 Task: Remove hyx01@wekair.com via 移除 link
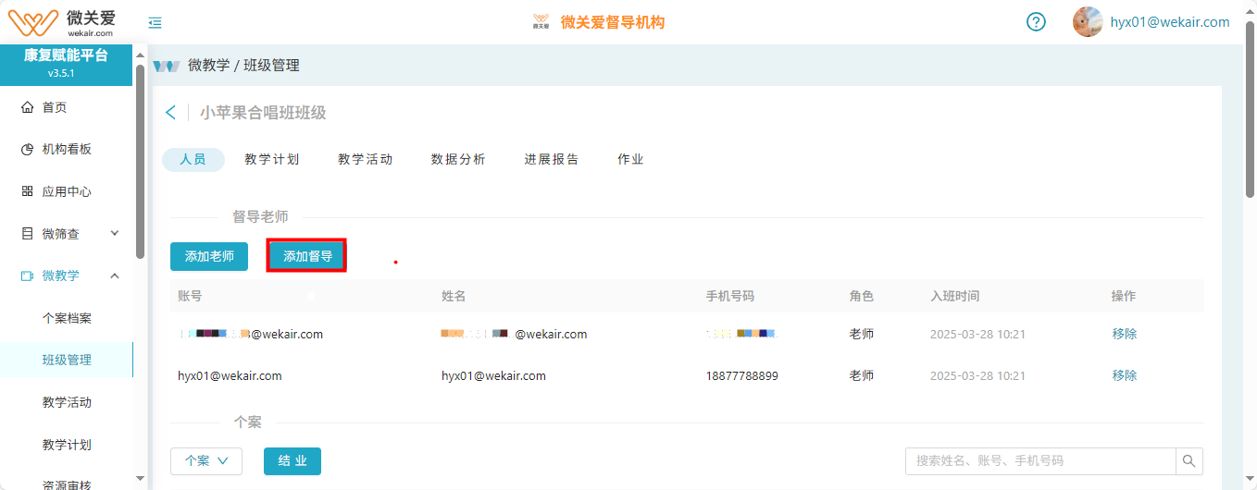point(1124,375)
